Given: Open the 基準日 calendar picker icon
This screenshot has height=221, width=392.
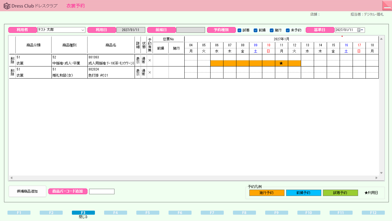Looking at the screenshot, I should (360, 30).
